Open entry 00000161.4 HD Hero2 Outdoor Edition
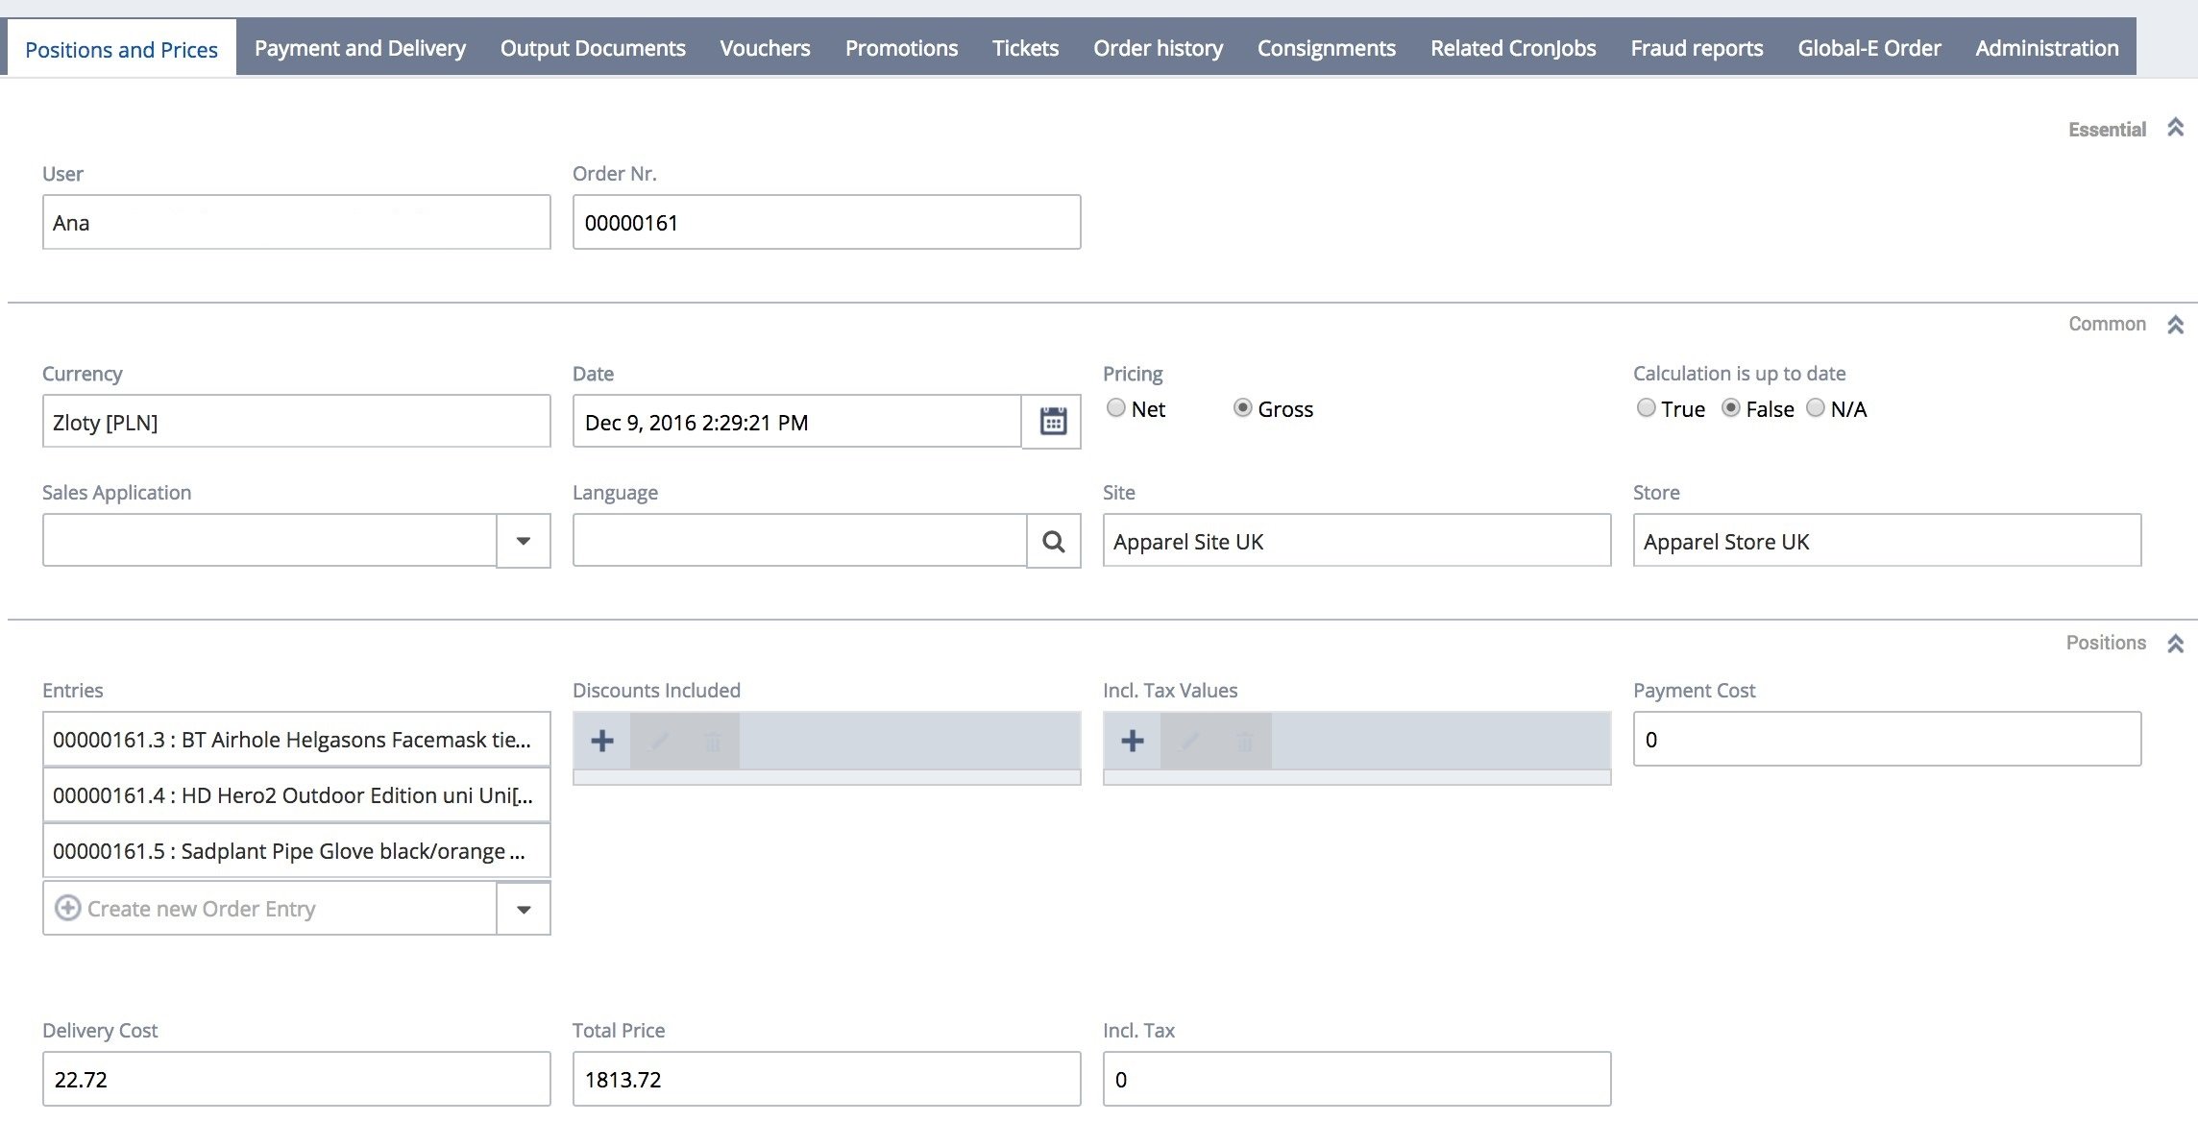The height and width of the screenshot is (1147, 2198). point(297,795)
